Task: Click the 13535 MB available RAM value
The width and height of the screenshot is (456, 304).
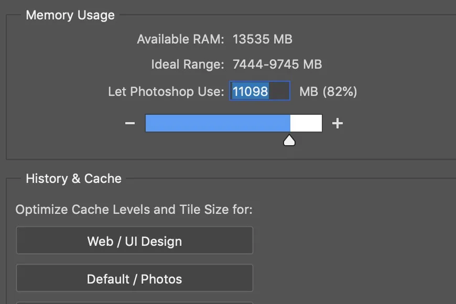Action: 262,39
